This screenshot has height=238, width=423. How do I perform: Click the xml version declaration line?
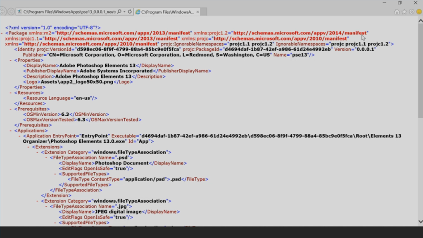[53, 28]
